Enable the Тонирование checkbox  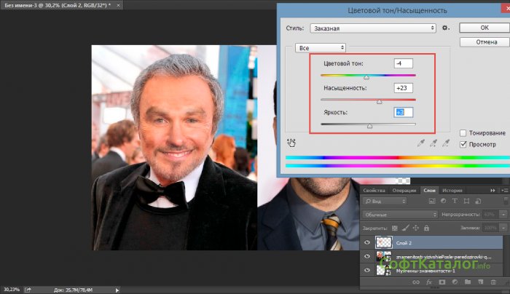coord(464,133)
